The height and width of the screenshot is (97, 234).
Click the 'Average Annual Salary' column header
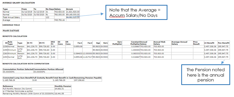point(179,43)
